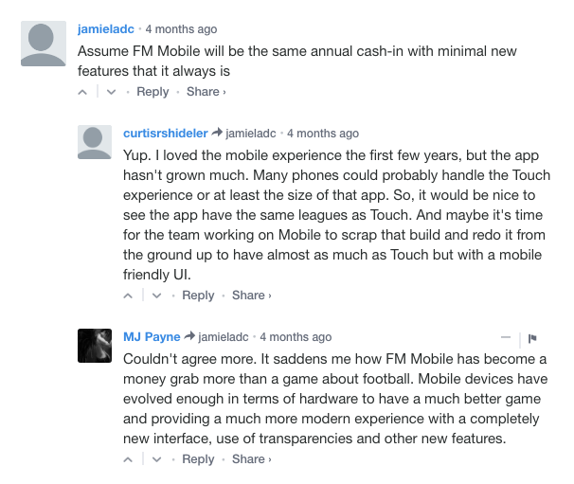Click jamieladc's default avatar image
The image size is (574, 484).
pyautogui.click(x=44, y=44)
